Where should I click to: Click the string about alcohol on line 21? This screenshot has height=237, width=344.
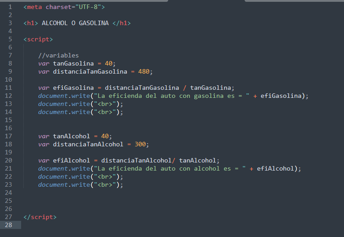tap(170, 169)
